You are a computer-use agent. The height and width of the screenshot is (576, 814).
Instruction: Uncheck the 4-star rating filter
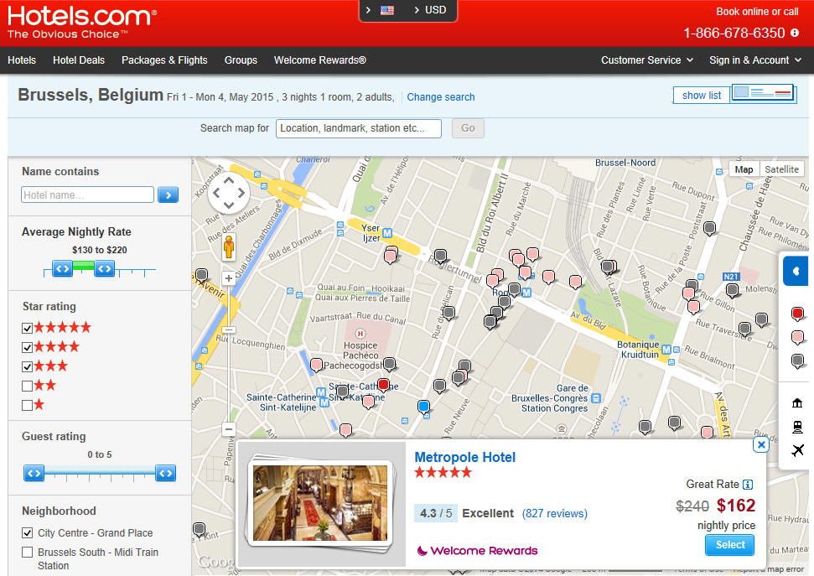28,347
